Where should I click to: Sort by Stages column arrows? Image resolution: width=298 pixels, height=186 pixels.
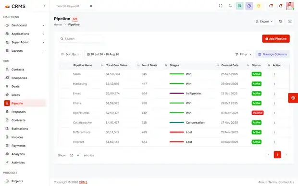coord(217,65)
